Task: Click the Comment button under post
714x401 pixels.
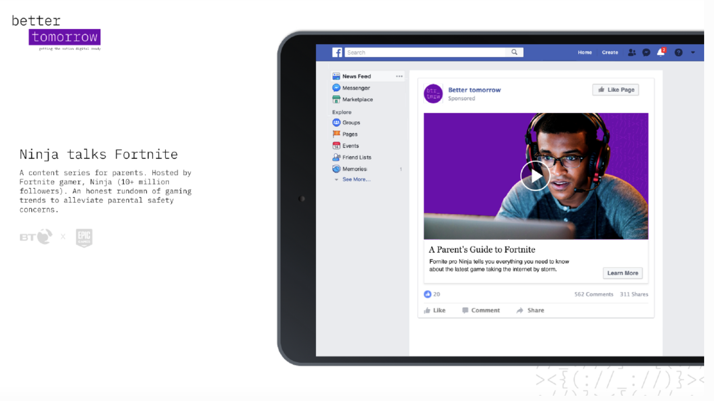Action: pos(481,310)
